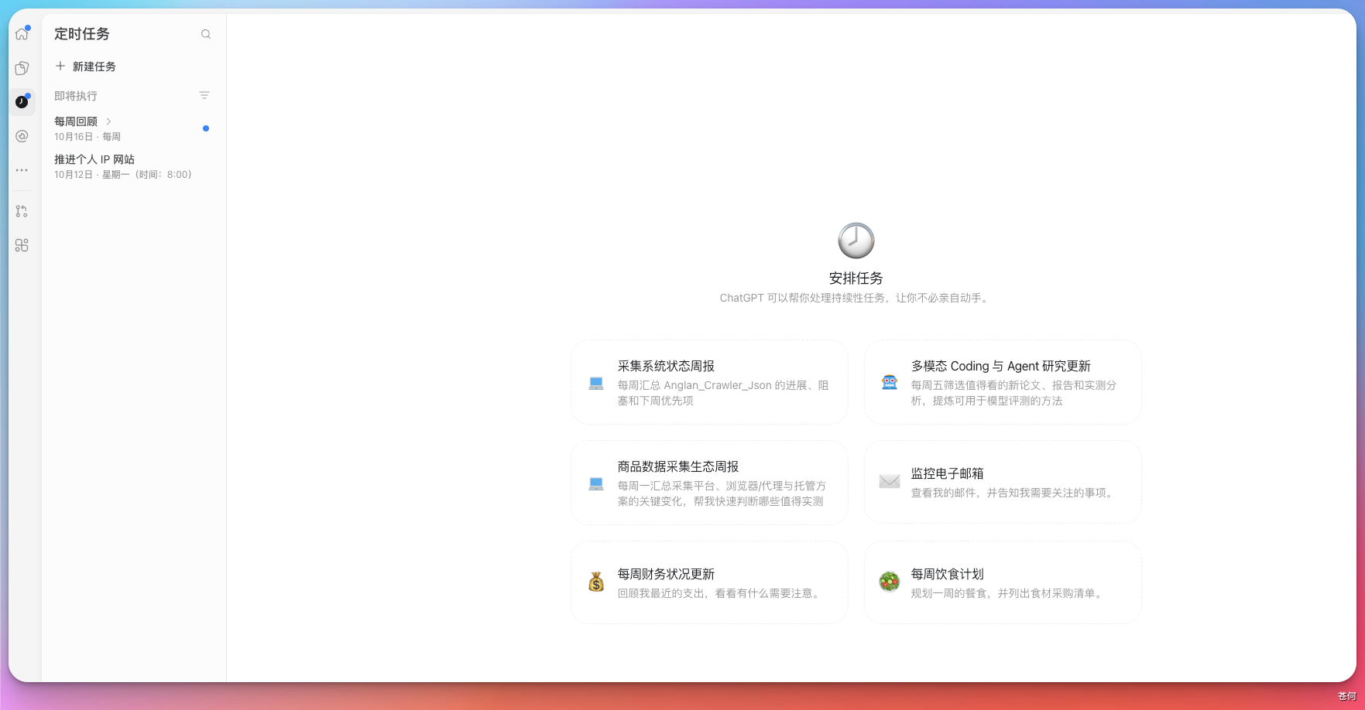Viewport: 1365px width, 710px height.
Task: Choose the 商品数据采集生态周报 suggestion card
Action: 709,483
